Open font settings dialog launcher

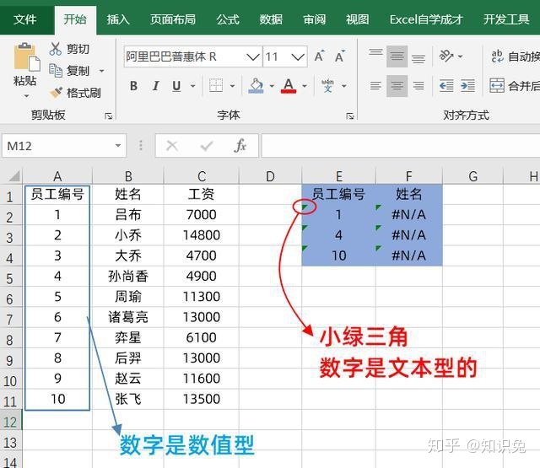pyautogui.click(x=350, y=116)
